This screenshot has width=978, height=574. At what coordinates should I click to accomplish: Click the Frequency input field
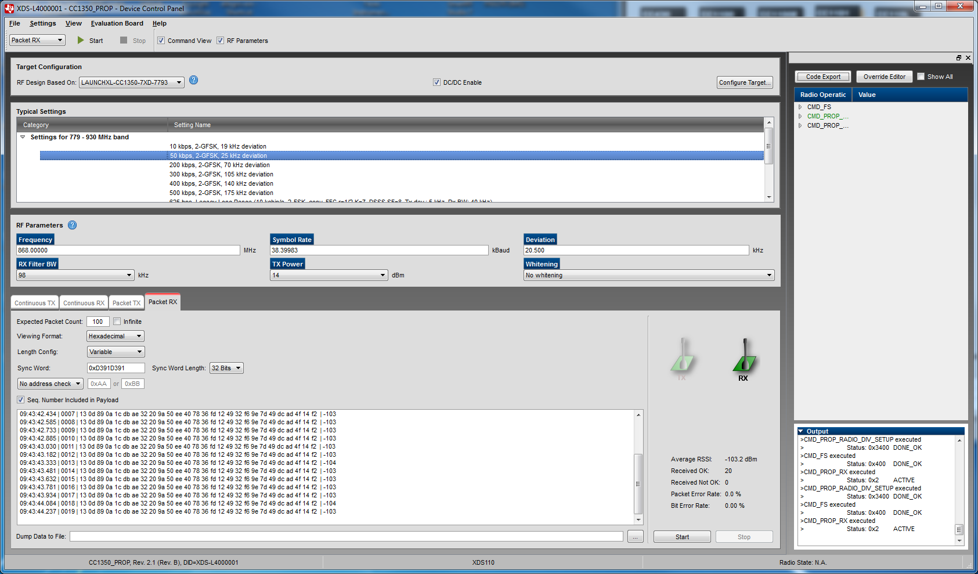pos(128,250)
